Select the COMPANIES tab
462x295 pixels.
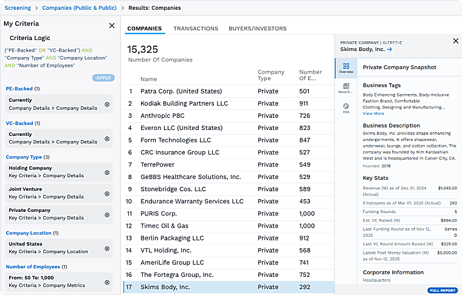pos(145,29)
